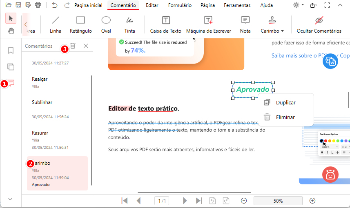Go to the next page
350x208 pixels.
click(x=185, y=201)
